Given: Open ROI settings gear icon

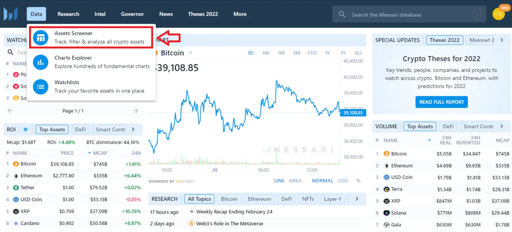Looking at the screenshot, I should coord(26,129).
